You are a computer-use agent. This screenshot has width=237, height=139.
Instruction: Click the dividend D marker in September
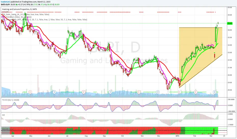tap(110, 92)
